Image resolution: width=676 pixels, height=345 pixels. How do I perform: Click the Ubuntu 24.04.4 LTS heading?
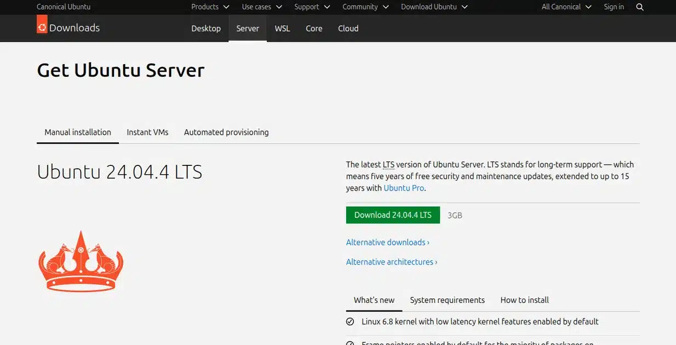(119, 172)
